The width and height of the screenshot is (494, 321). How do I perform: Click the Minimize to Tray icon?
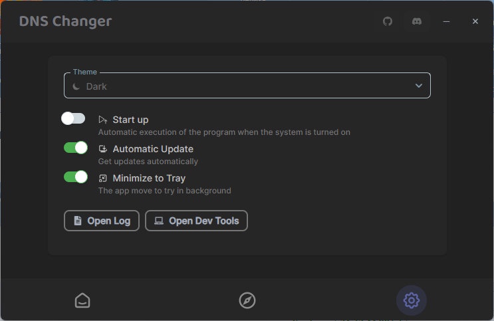coord(102,178)
